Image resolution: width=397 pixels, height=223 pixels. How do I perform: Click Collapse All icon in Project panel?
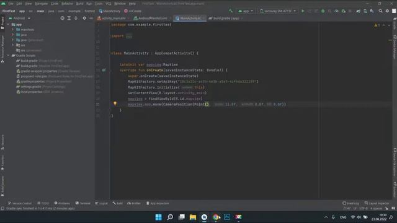tap(76, 18)
